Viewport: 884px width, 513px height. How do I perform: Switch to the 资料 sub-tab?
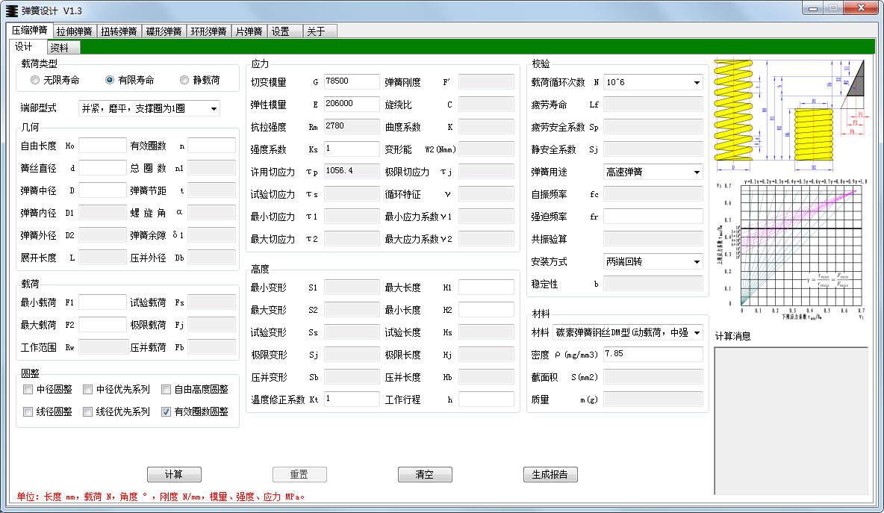click(59, 48)
